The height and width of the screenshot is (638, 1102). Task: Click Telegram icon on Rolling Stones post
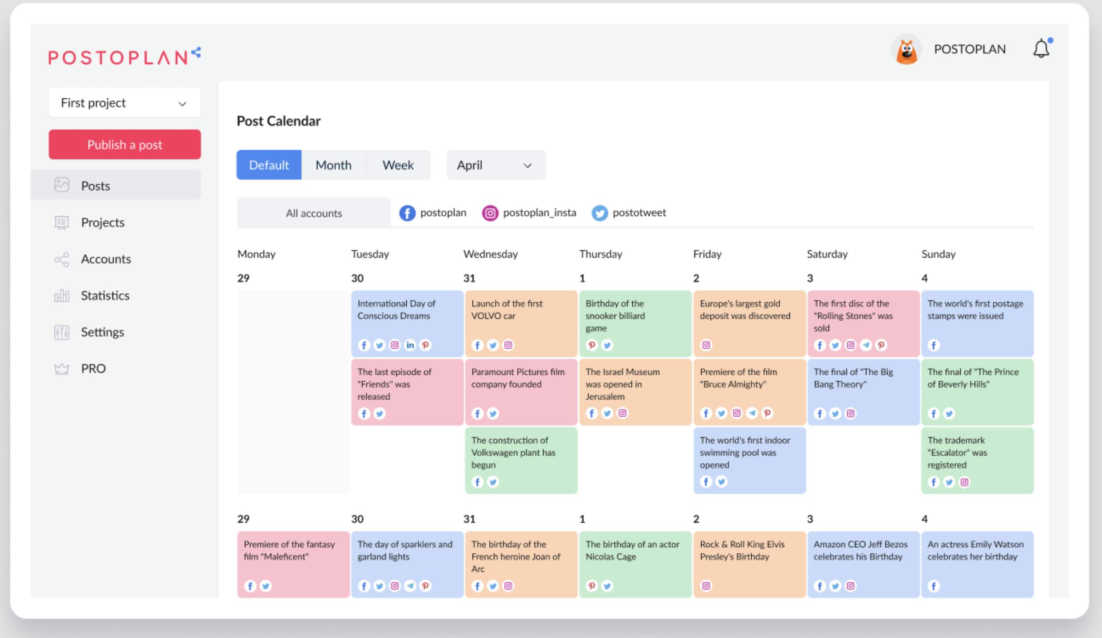(x=866, y=345)
